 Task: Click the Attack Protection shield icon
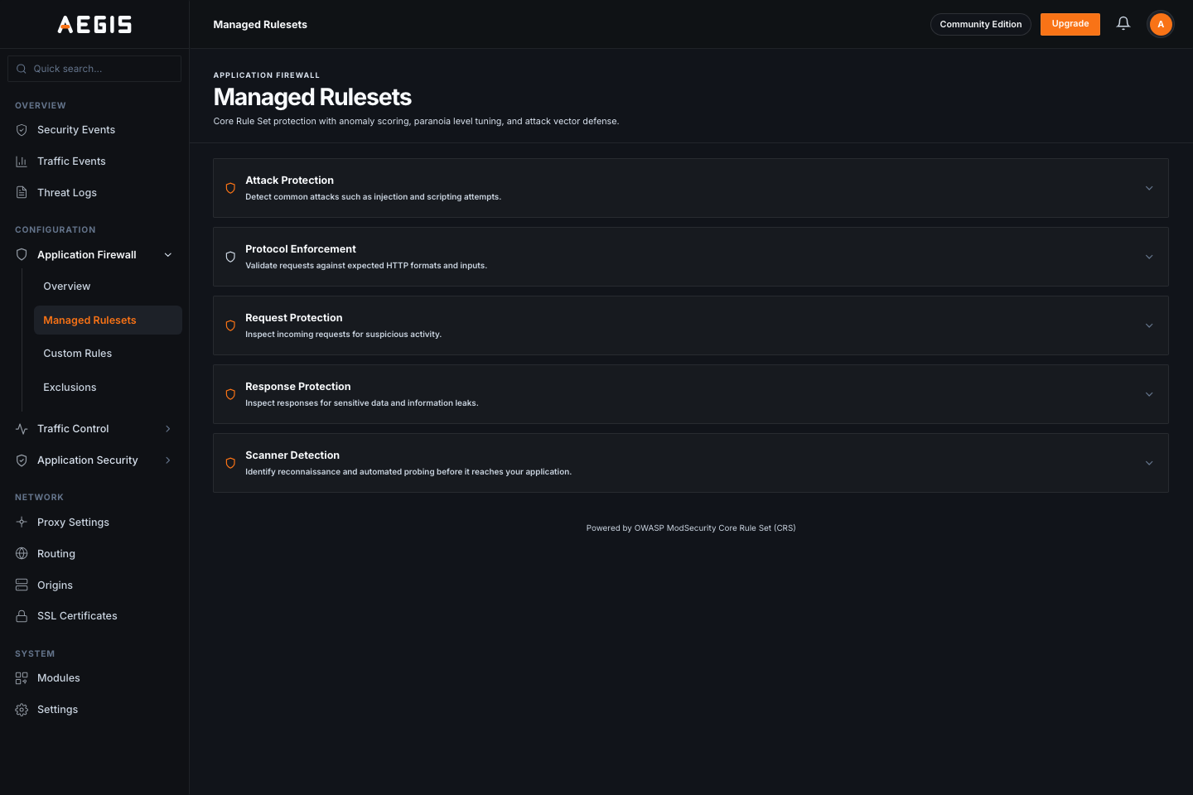230,188
